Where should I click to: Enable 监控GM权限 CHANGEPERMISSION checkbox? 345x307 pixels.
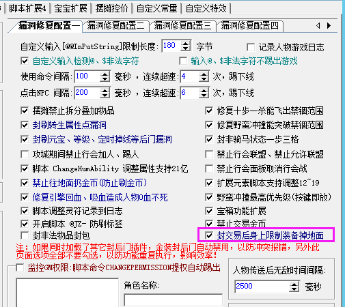pos(20,267)
